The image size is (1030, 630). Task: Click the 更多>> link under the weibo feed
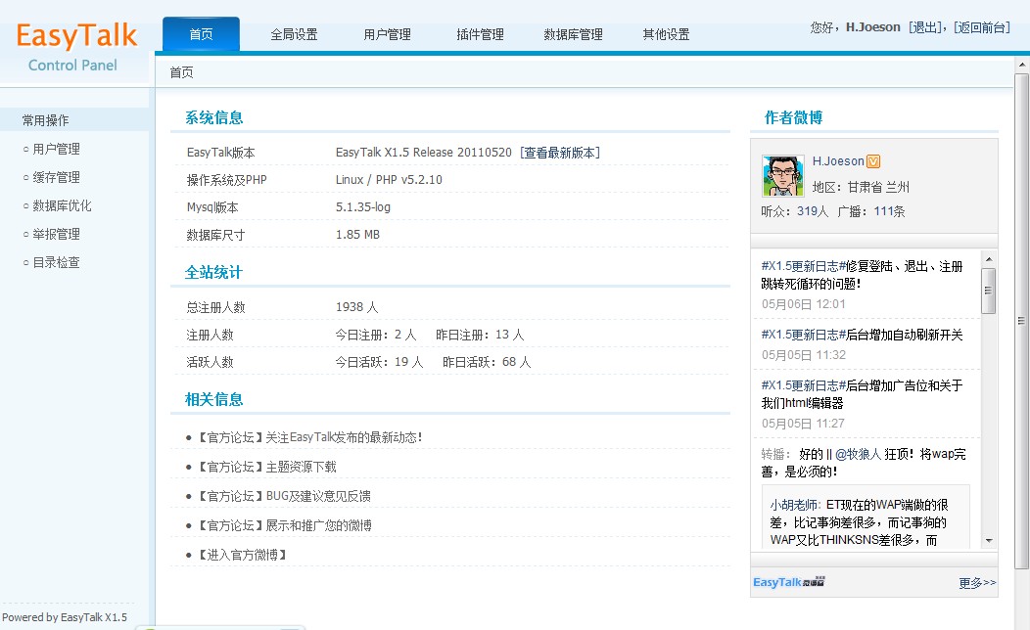pos(976,583)
